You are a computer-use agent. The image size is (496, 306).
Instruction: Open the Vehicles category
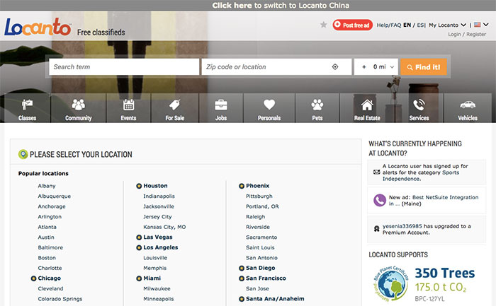coord(468,108)
